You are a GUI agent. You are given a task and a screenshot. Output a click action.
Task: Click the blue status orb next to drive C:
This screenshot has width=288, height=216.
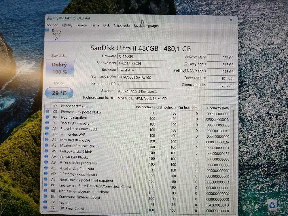click(47, 30)
